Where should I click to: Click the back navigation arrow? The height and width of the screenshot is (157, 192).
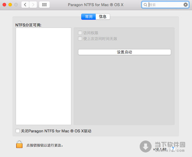25,5
